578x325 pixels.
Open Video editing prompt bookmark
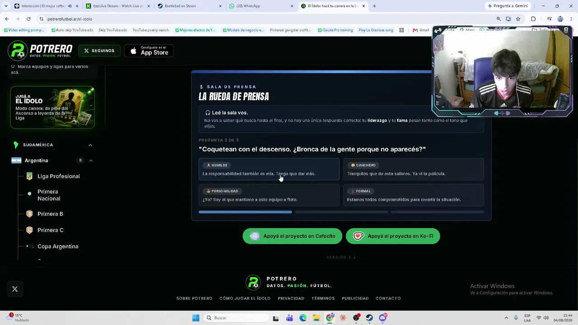24,30
